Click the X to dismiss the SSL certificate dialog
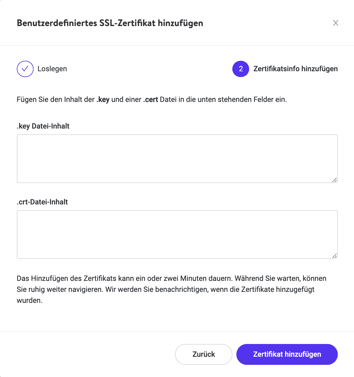Viewport: 354px width, 377px height. 336,23
